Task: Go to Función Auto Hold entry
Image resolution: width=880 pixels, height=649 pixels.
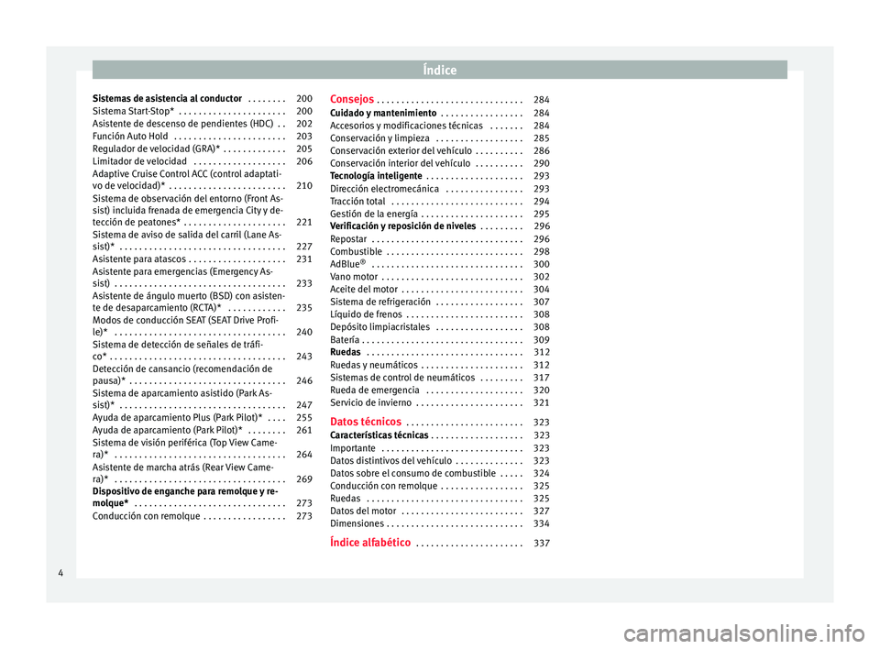Action: [129, 136]
